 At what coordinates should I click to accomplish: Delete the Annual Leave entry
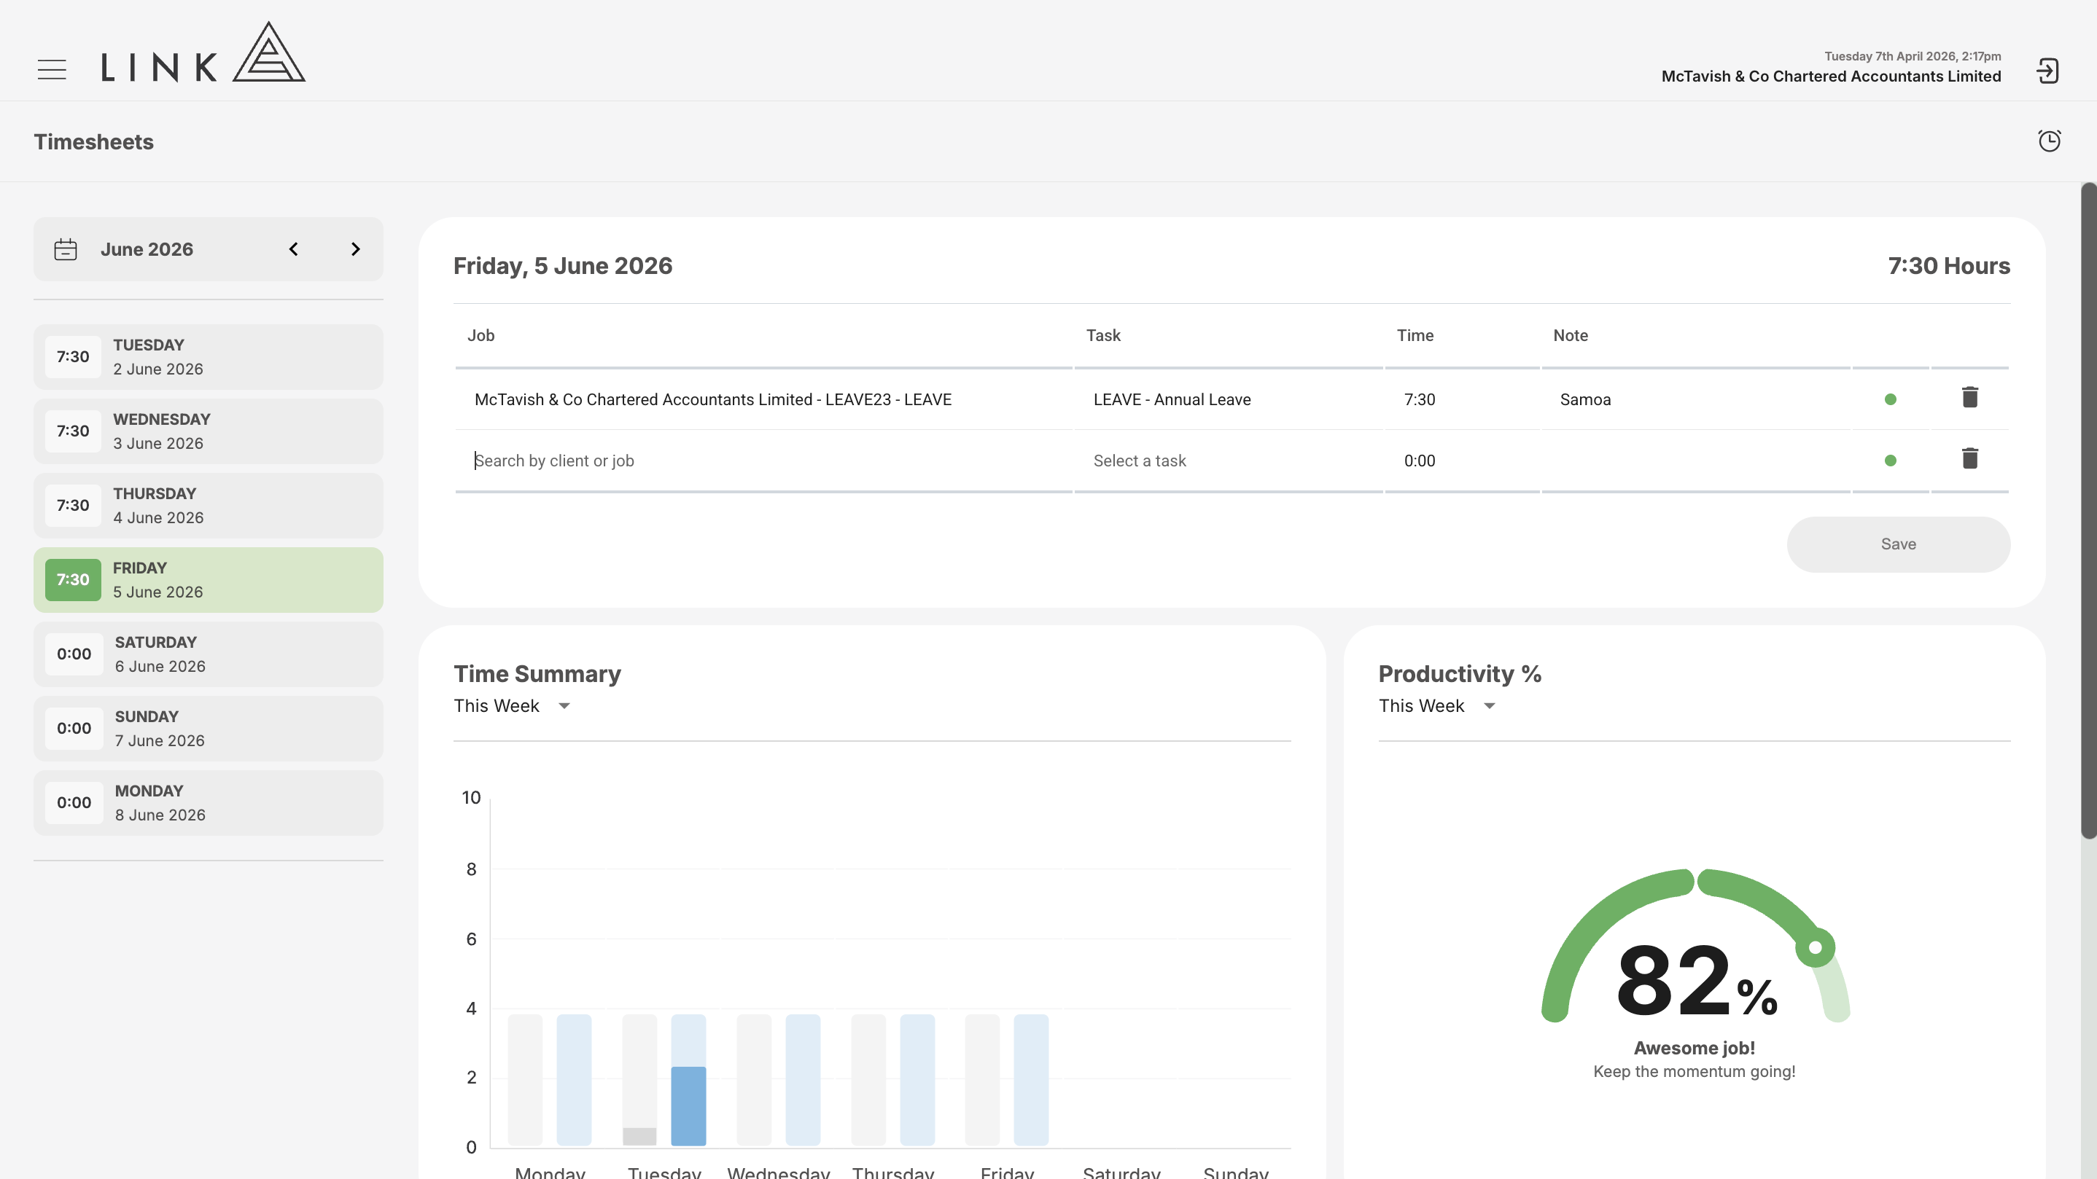(x=1969, y=398)
